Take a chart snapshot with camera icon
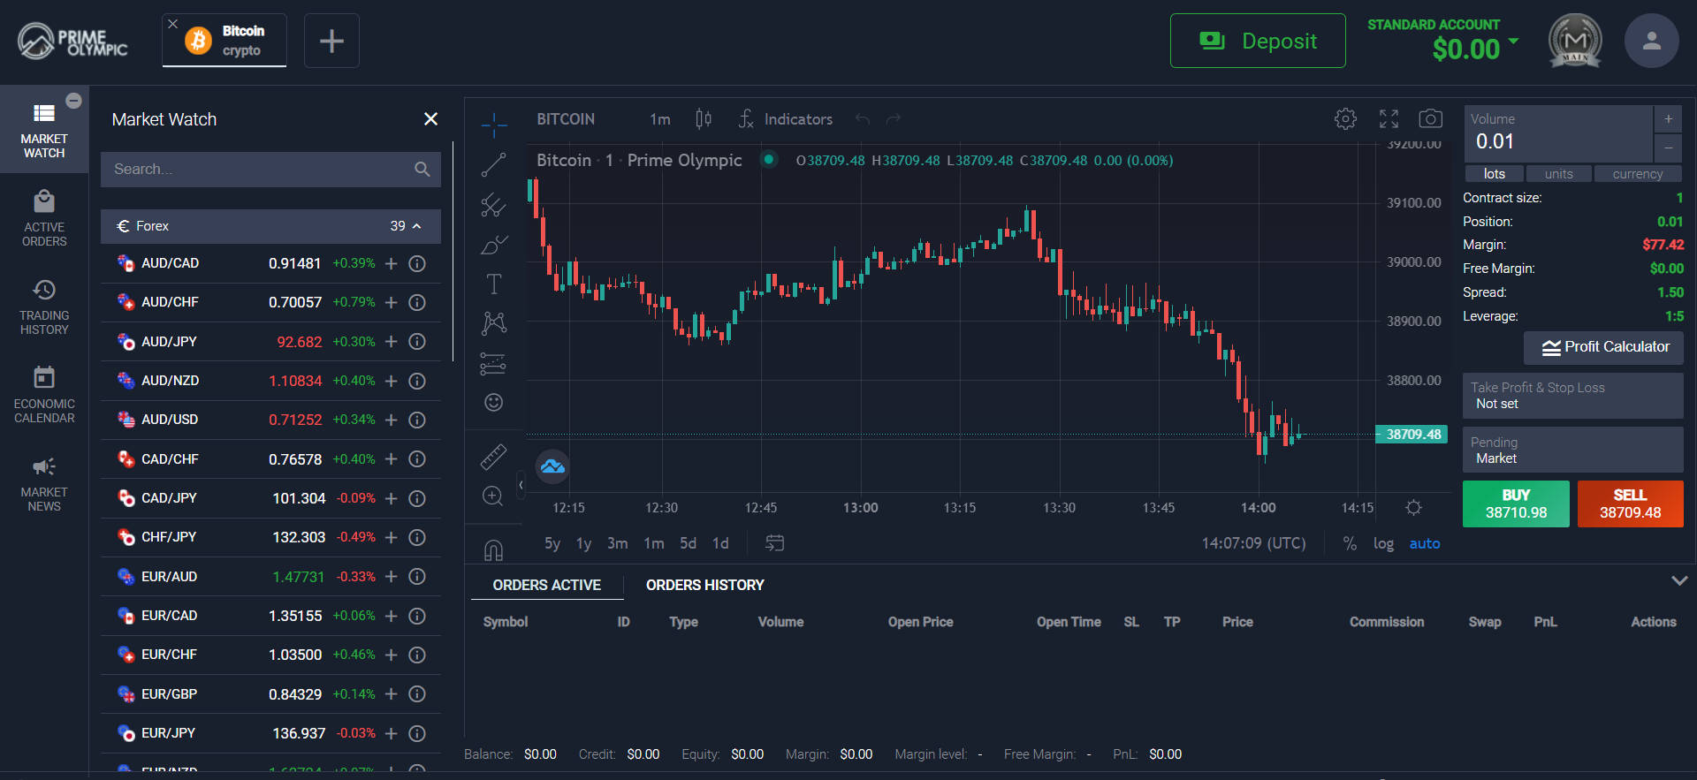Image resolution: width=1697 pixels, height=780 pixels. click(x=1430, y=119)
